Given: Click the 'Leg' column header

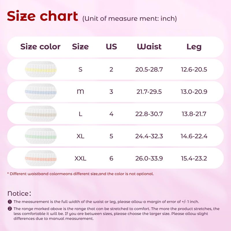Looking at the screenshot, I should click(x=194, y=47).
